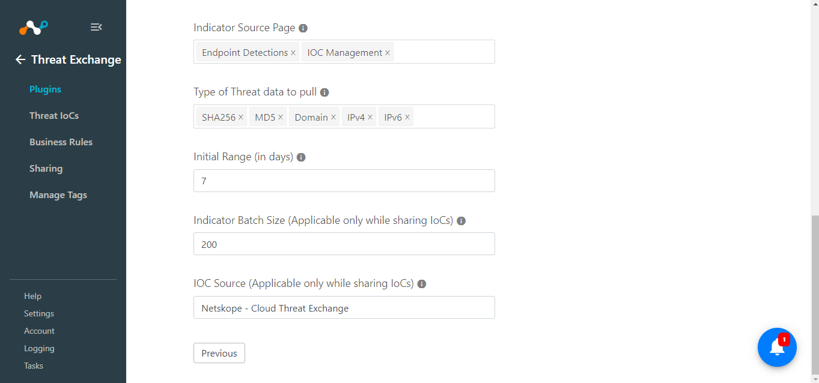Open Threat IoCs in the sidebar
This screenshot has height=383, width=819.
[54, 116]
